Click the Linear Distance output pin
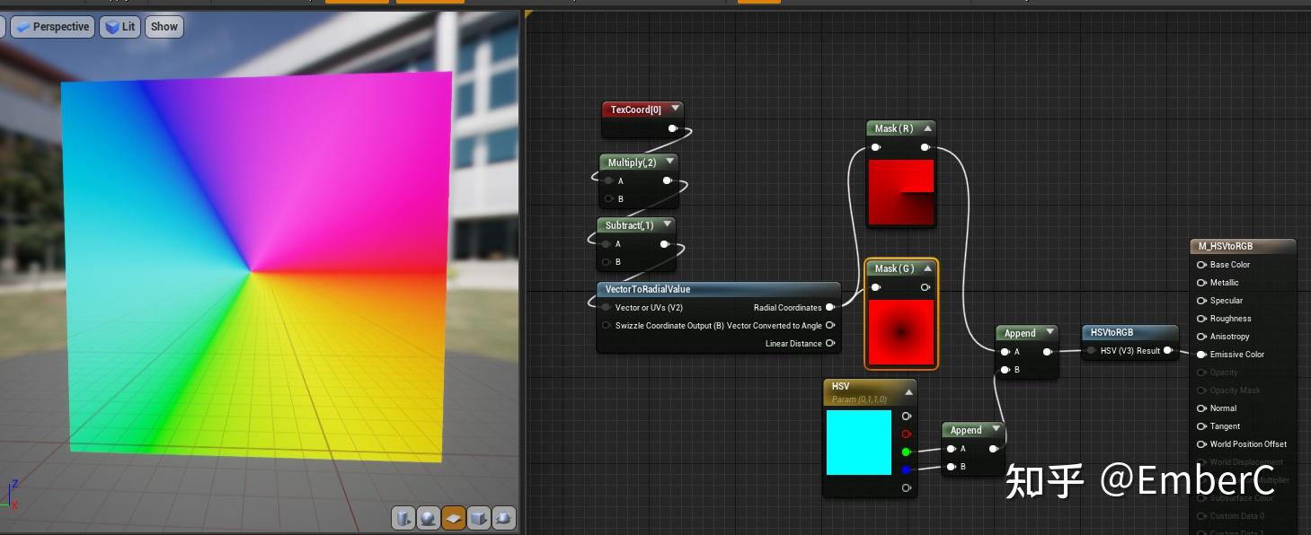Screen dimensions: 1311x535 [831, 343]
